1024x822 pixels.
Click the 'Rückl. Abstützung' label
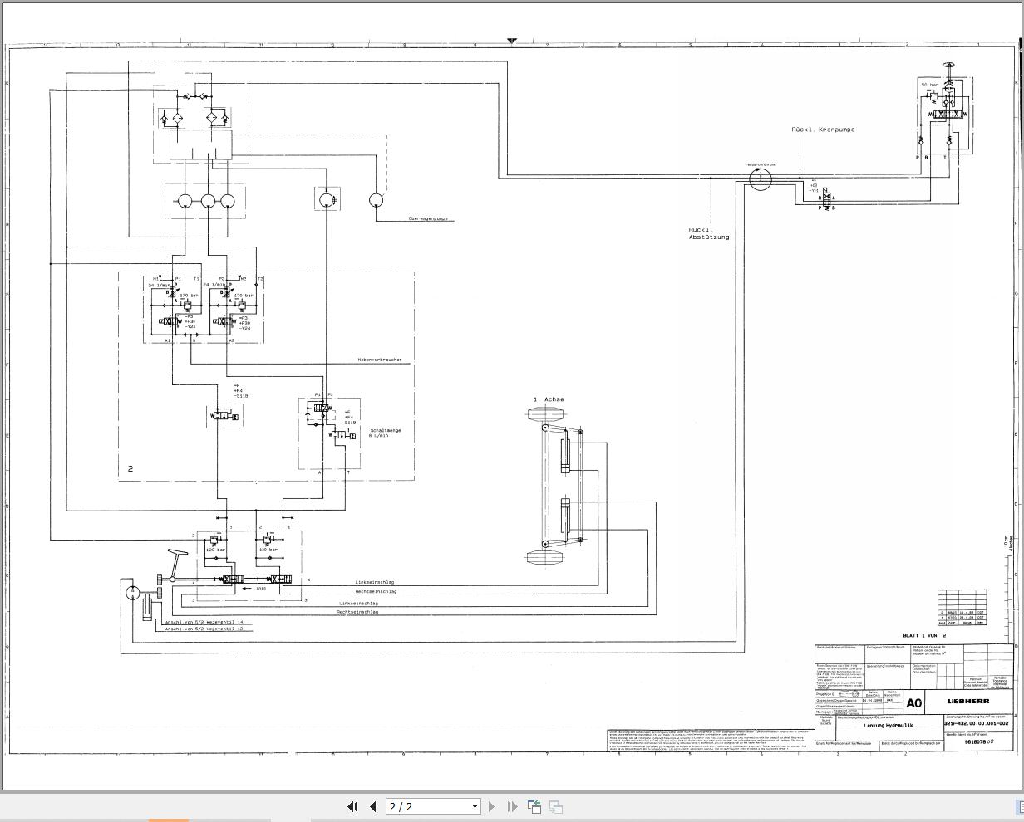click(709, 233)
